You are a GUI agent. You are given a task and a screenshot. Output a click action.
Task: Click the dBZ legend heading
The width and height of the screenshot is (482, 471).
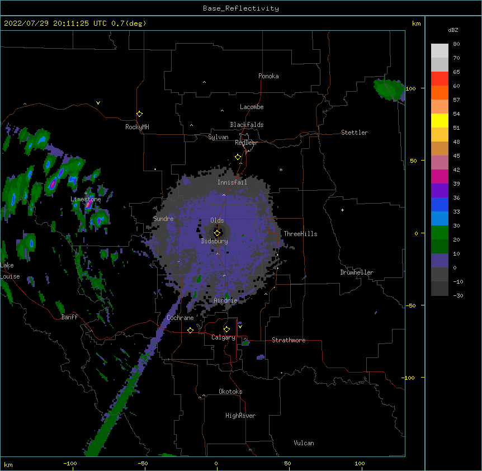[453, 30]
